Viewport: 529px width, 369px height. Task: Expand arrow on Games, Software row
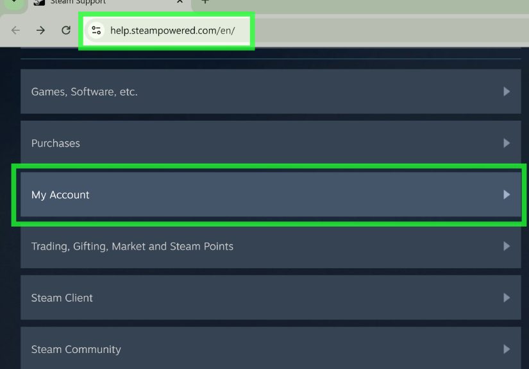point(507,92)
